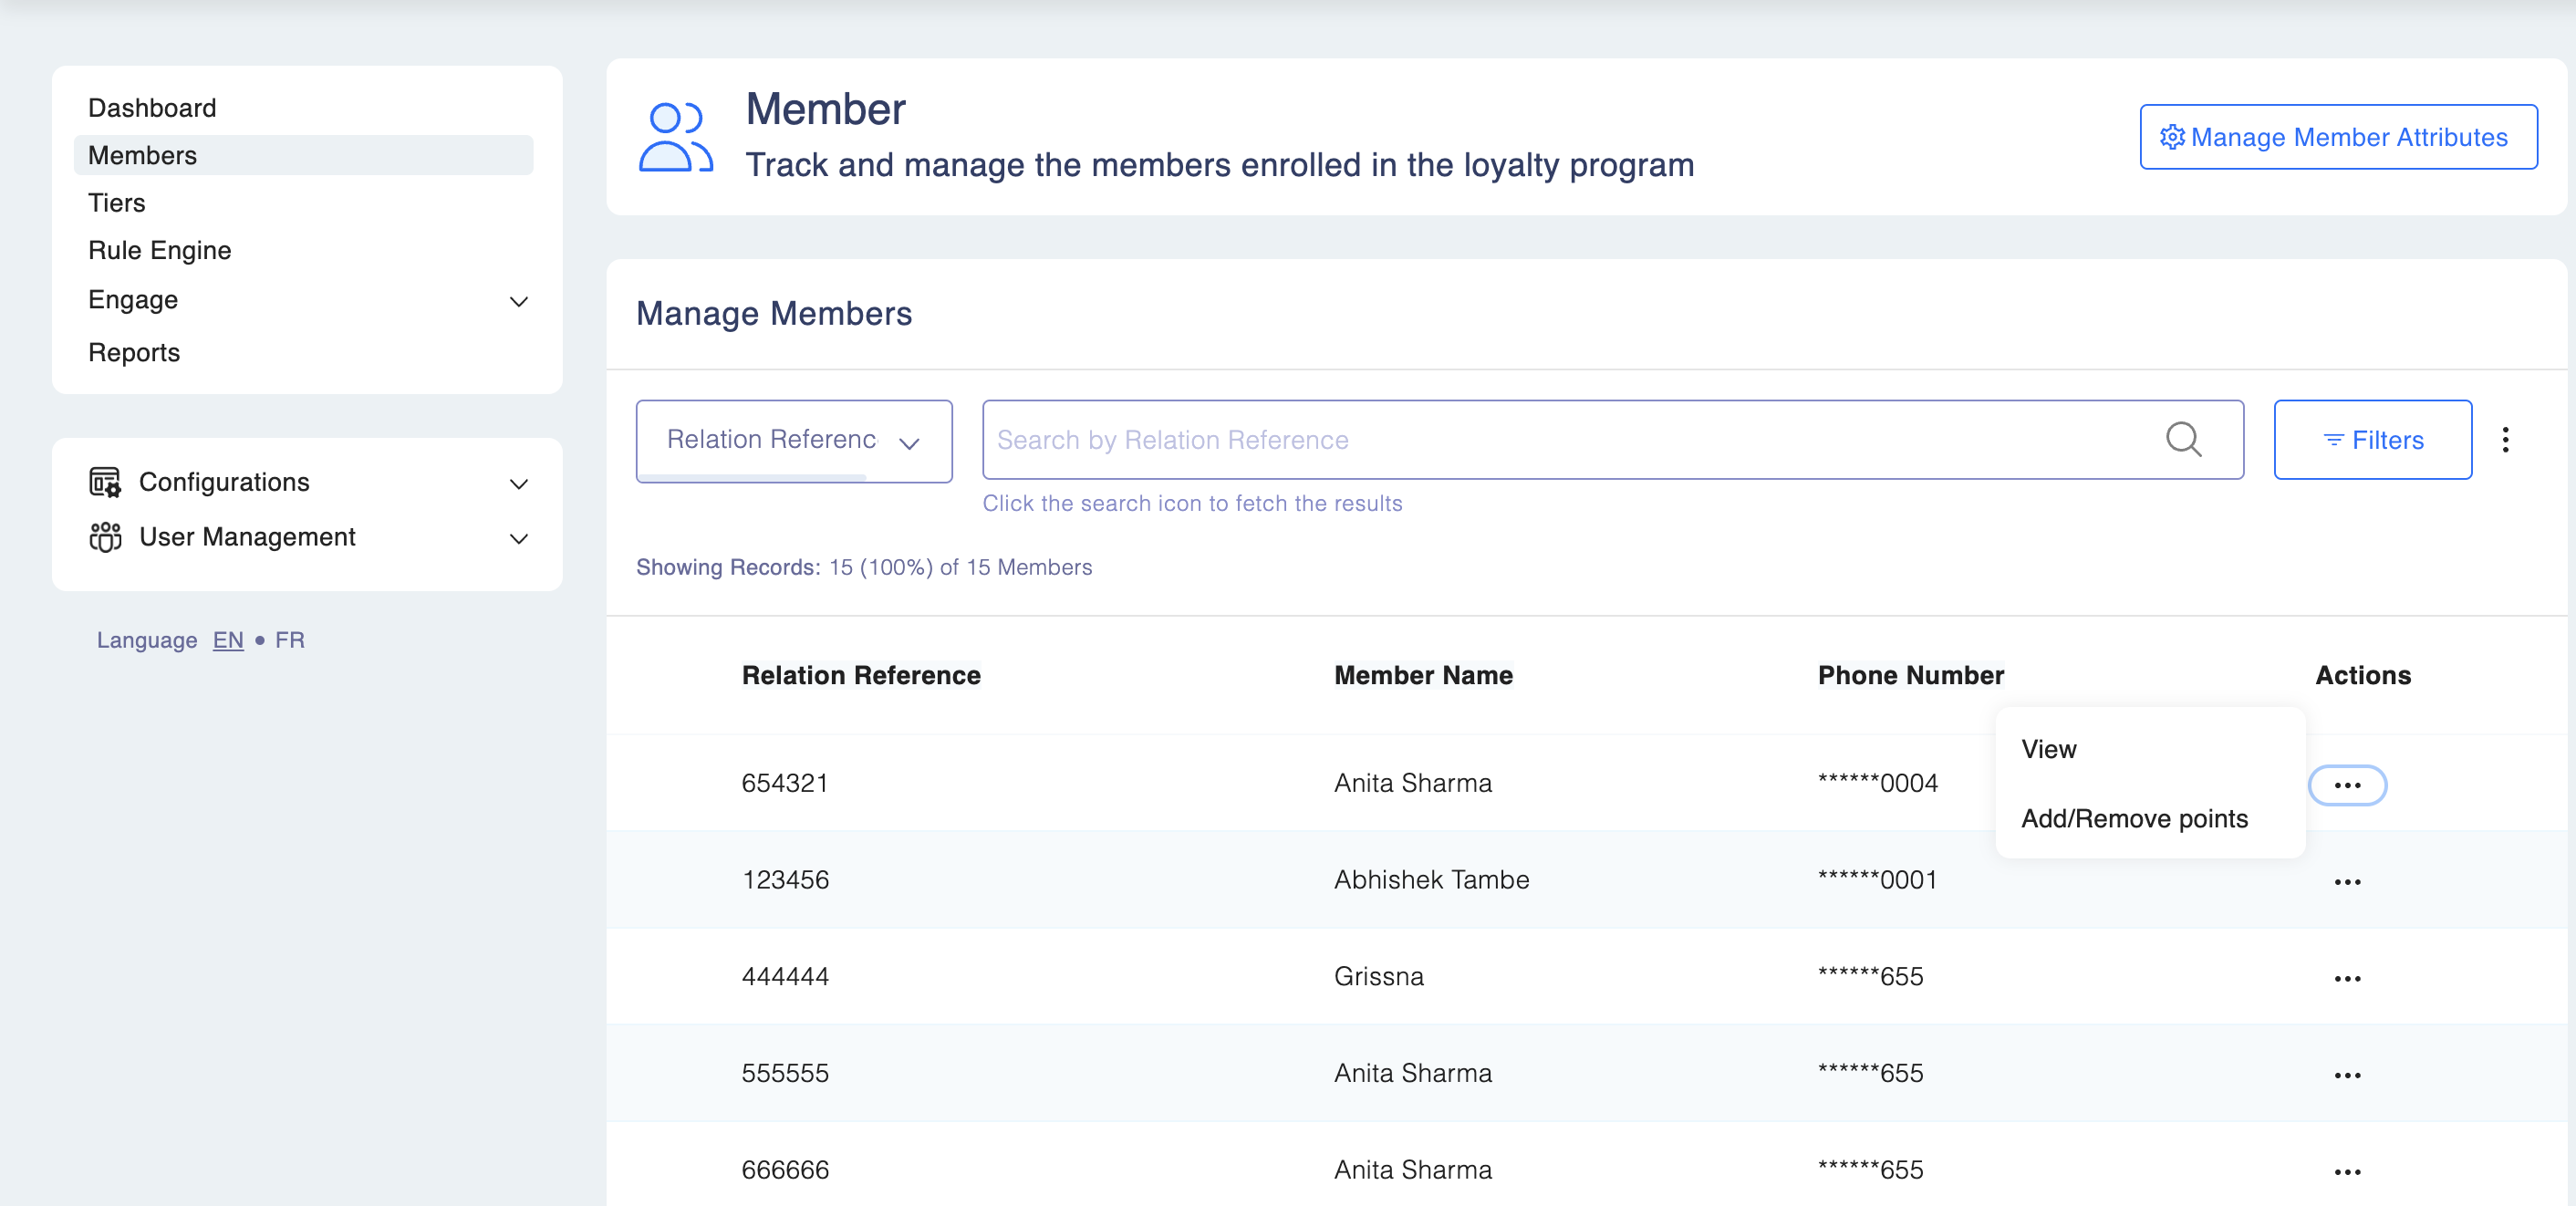2576x1206 pixels.
Task: Choose Add/Remove points menu option
Action: click(2133, 819)
